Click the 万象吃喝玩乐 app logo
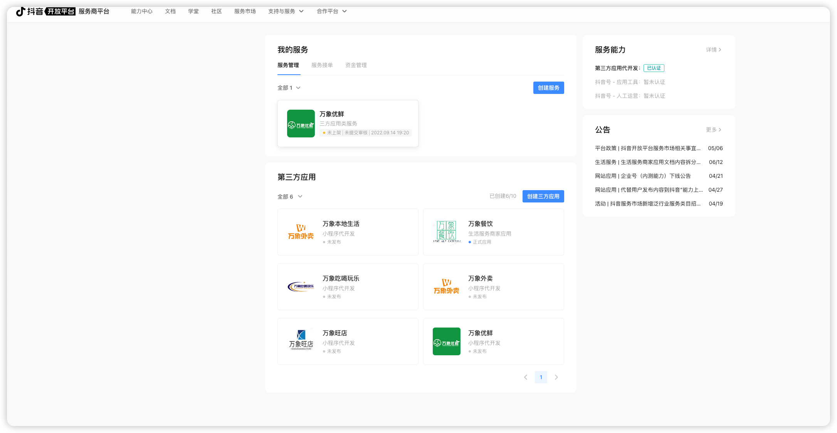This screenshot has height=433, width=837. click(x=301, y=287)
